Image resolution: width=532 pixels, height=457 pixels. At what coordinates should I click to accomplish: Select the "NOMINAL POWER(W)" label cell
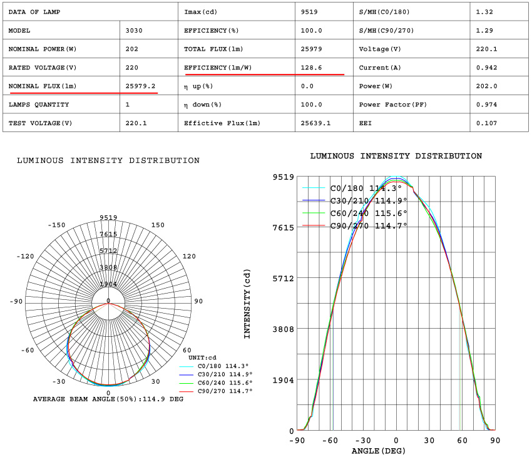61,49
